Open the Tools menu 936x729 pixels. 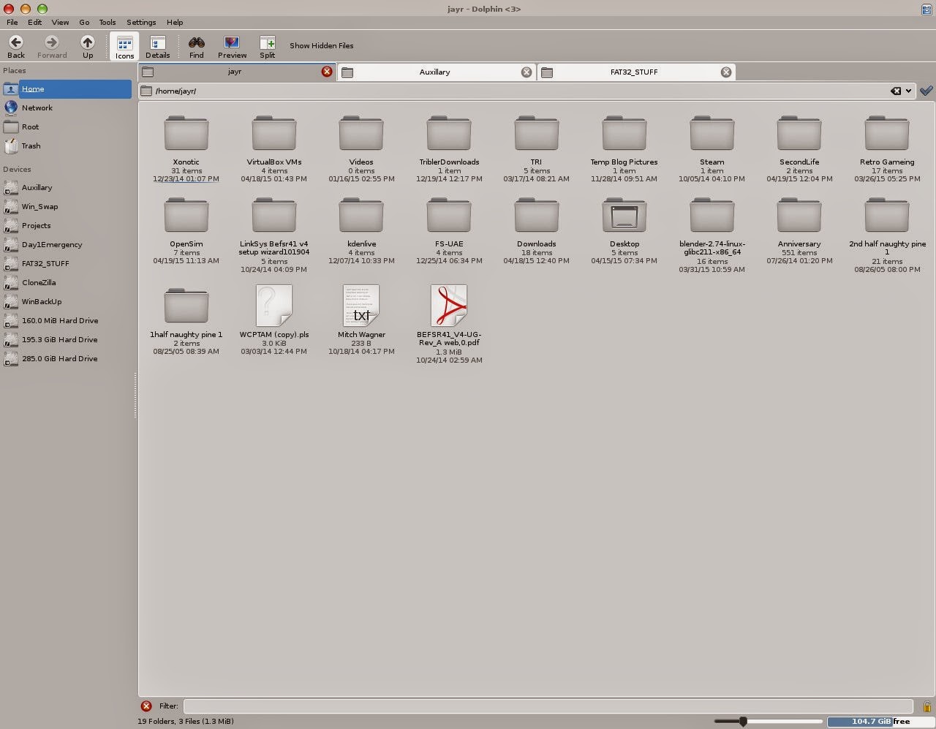click(107, 23)
